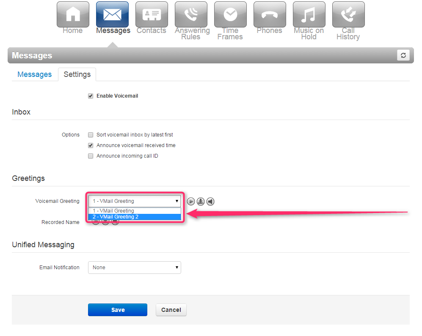Open the Messages application icon
Image resolution: width=422 pixels, height=336 pixels.
point(113,14)
